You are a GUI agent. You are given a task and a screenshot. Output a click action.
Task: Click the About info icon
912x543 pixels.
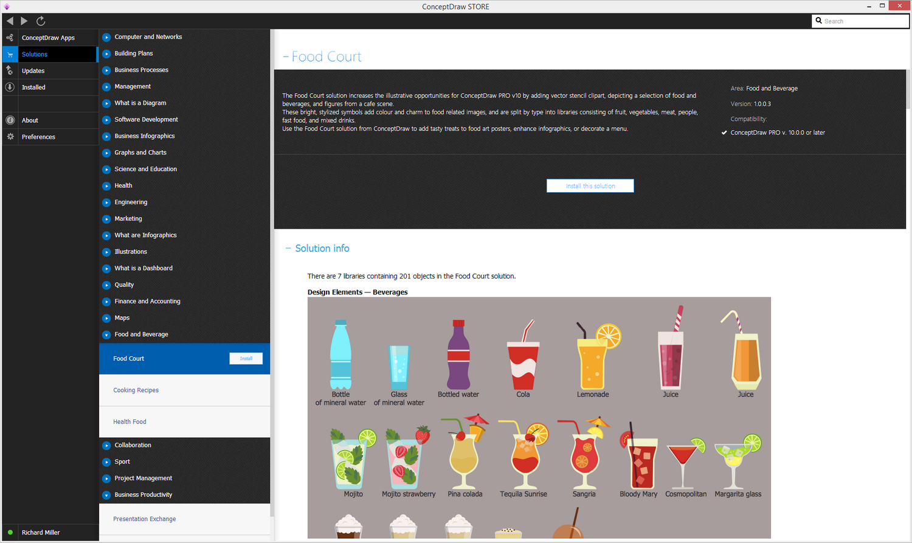10,120
